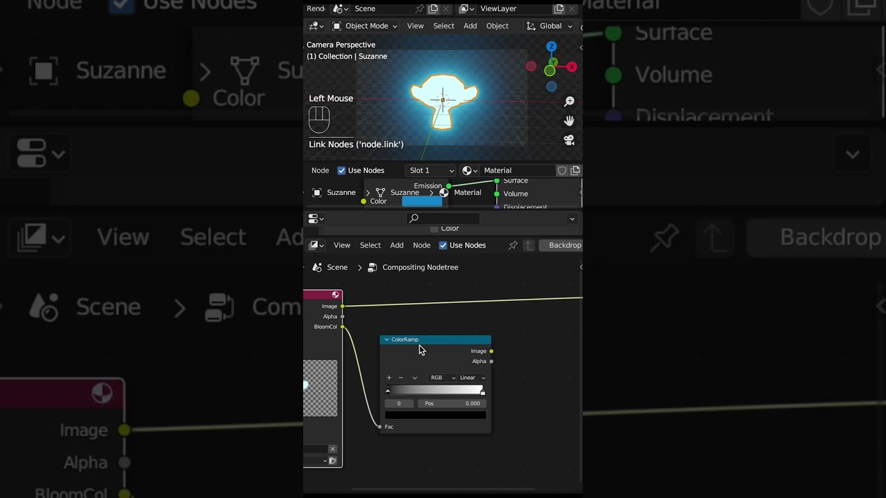Screen dimensions: 886x498
Task: Click the Pos 0.000 position field
Action: [451, 404]
